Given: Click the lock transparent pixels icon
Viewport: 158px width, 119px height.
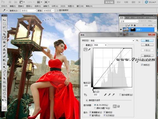Looking at the screenshot, I should [x=126, y=25].
